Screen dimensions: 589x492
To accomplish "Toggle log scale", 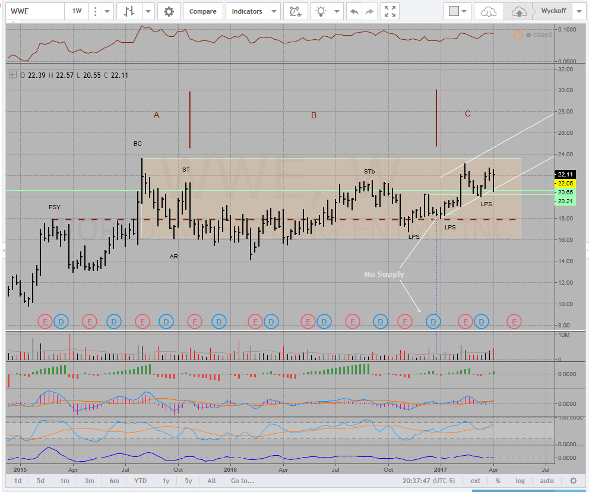I will pos(520,481).
